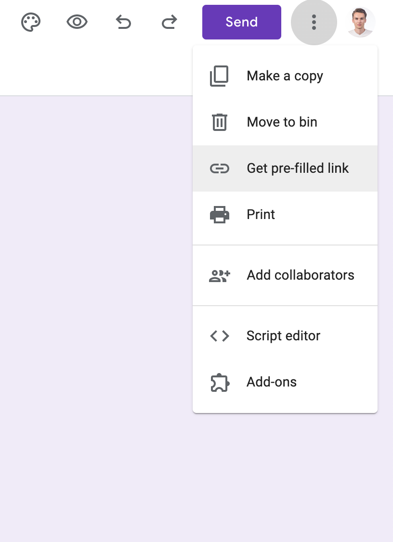This screenshot has width=393, height=542.
Task: Choose Print from the menu
Action: click(x=285, y=215)
